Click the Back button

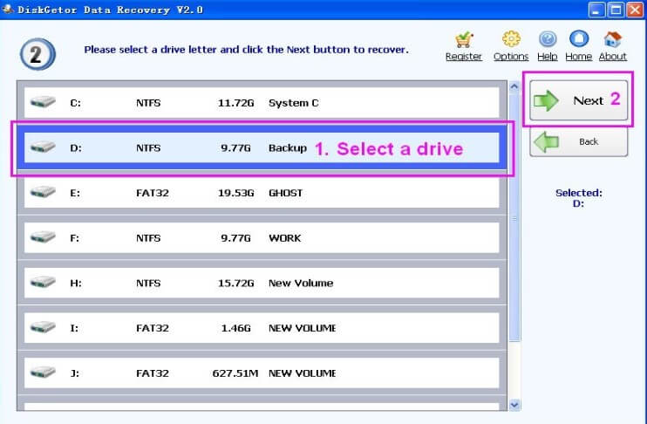578,141
